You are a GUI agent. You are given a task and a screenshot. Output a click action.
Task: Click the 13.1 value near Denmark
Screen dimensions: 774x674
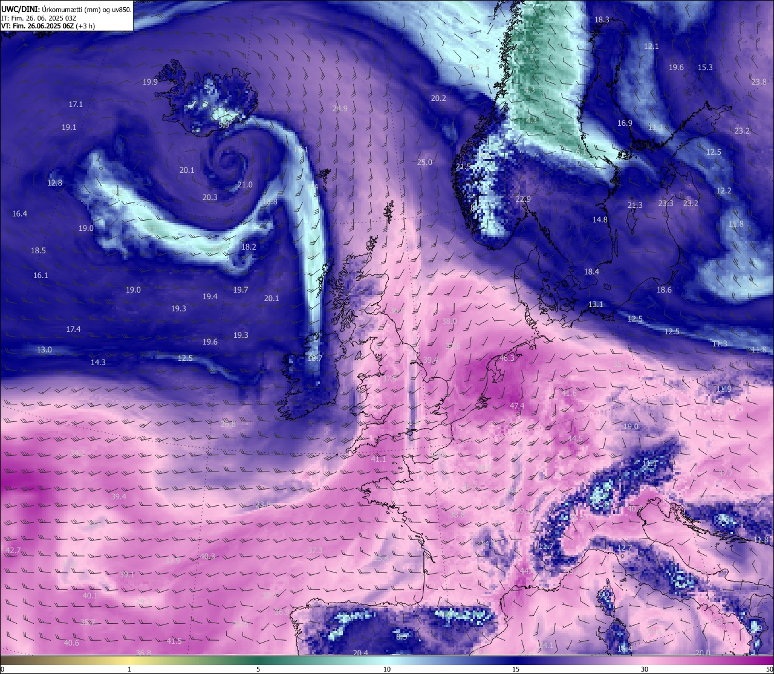coord(596,305)
